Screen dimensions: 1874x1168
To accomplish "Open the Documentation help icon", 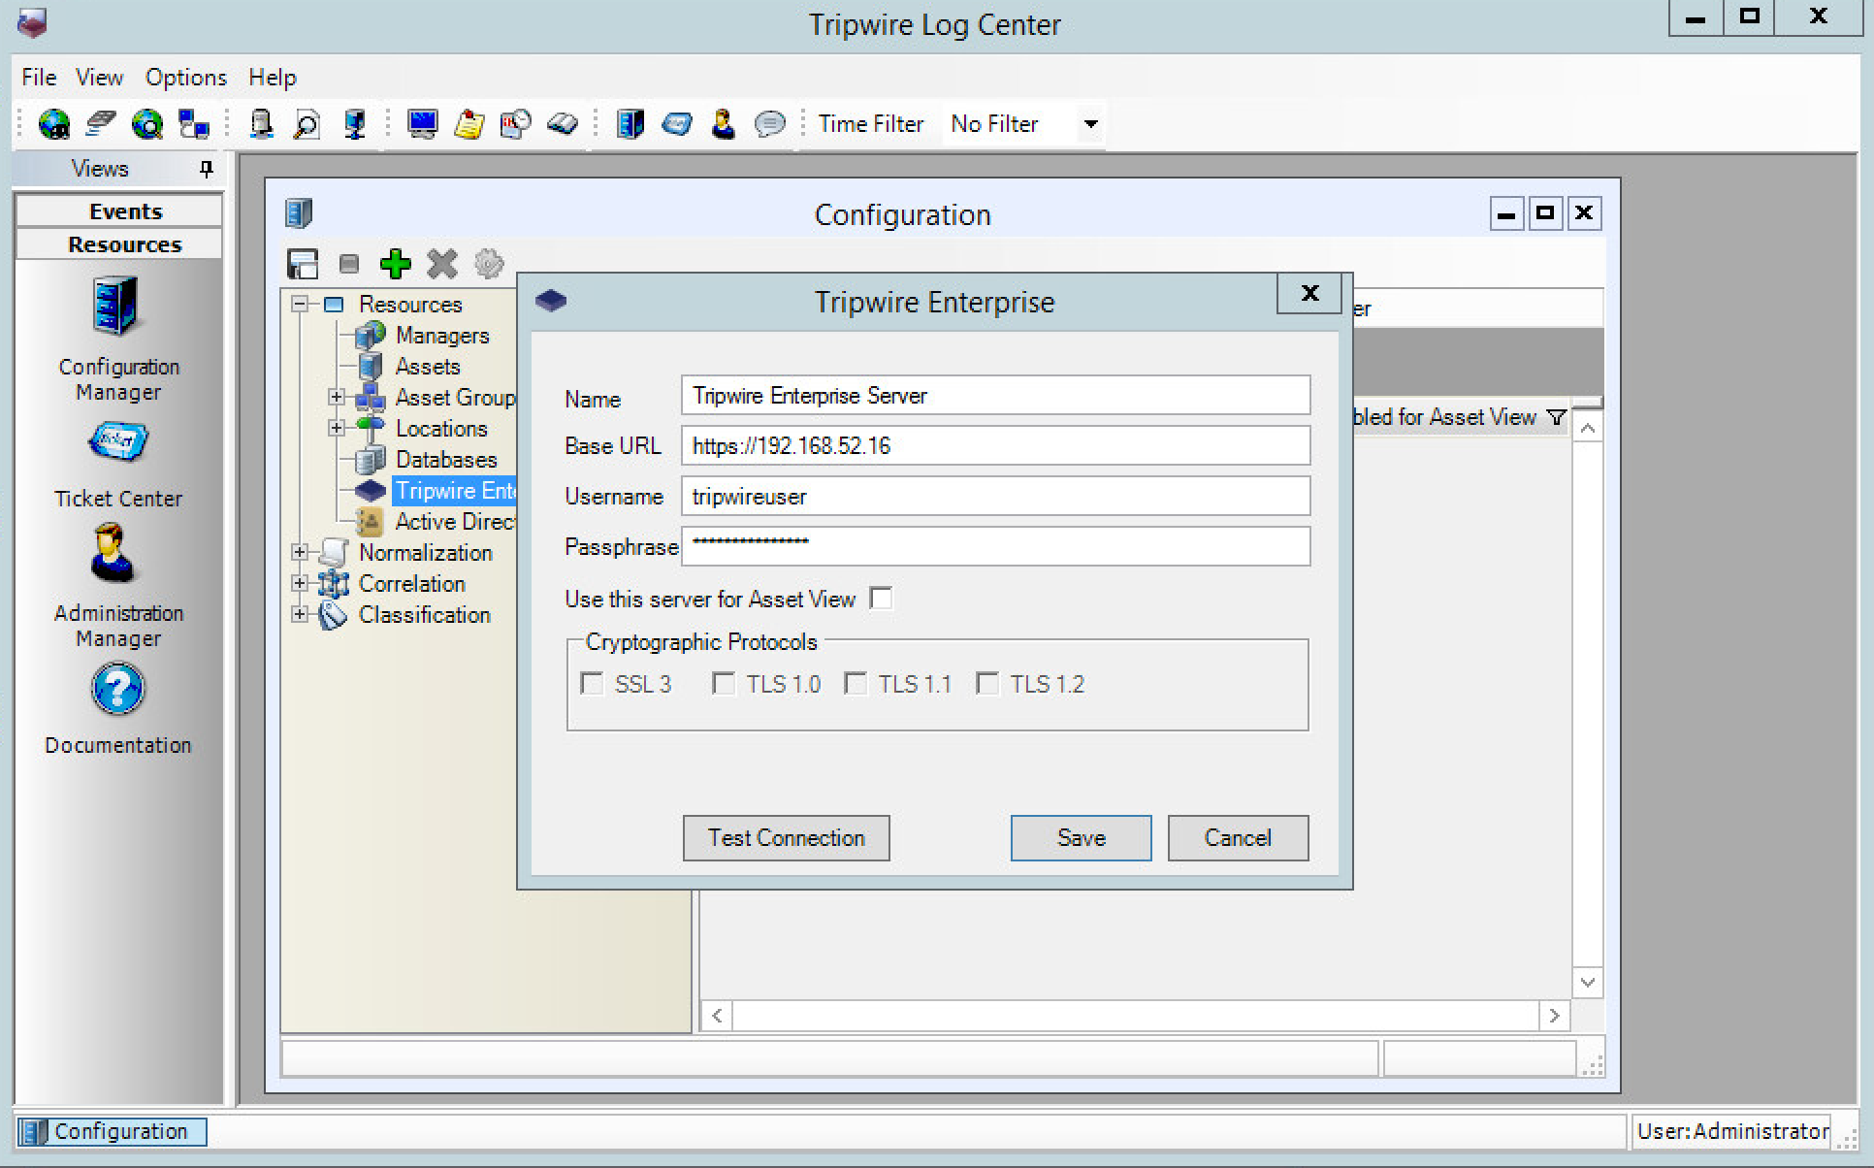I will pos(117,689).
